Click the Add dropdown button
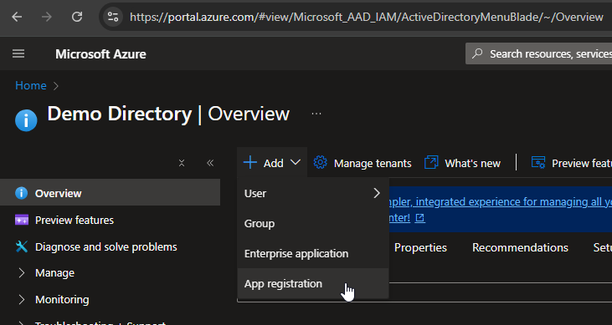Screen dimensions: 612x325 coord(272,163)
